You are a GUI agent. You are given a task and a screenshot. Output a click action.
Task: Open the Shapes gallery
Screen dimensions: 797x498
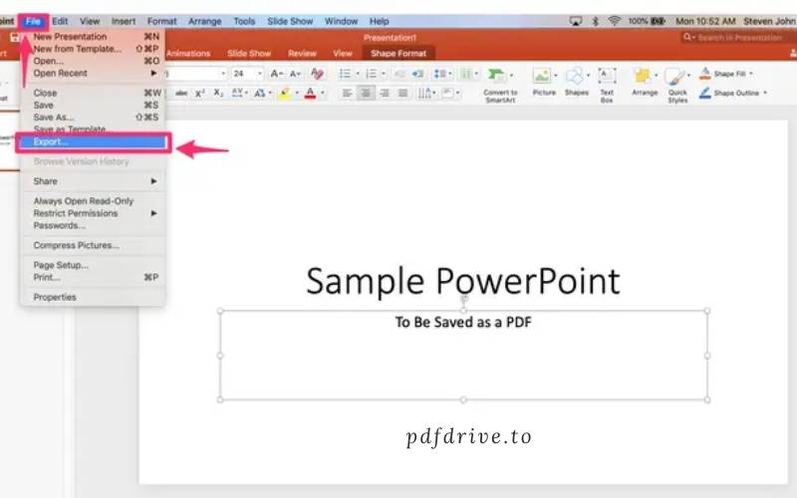[x=577, y=83]
